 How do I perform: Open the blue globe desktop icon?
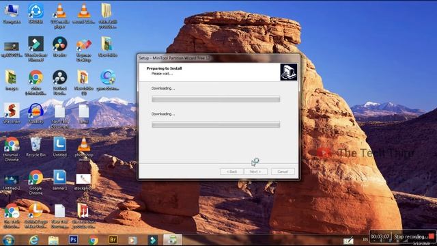pos(108,80)
